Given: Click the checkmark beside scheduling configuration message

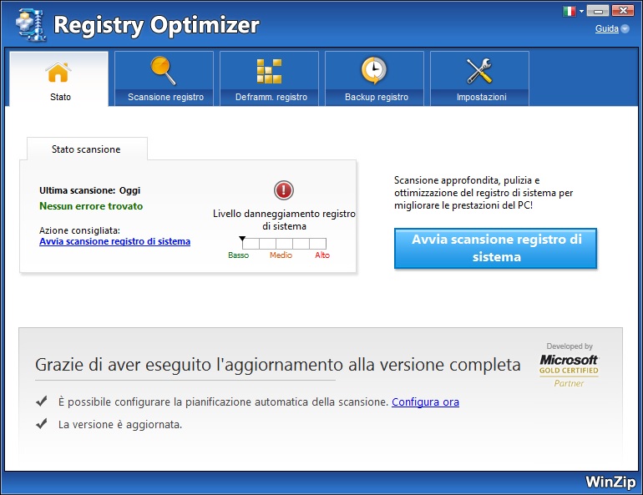Looking at the screenshot, I should pyautogui.click(x=42, y=402).
